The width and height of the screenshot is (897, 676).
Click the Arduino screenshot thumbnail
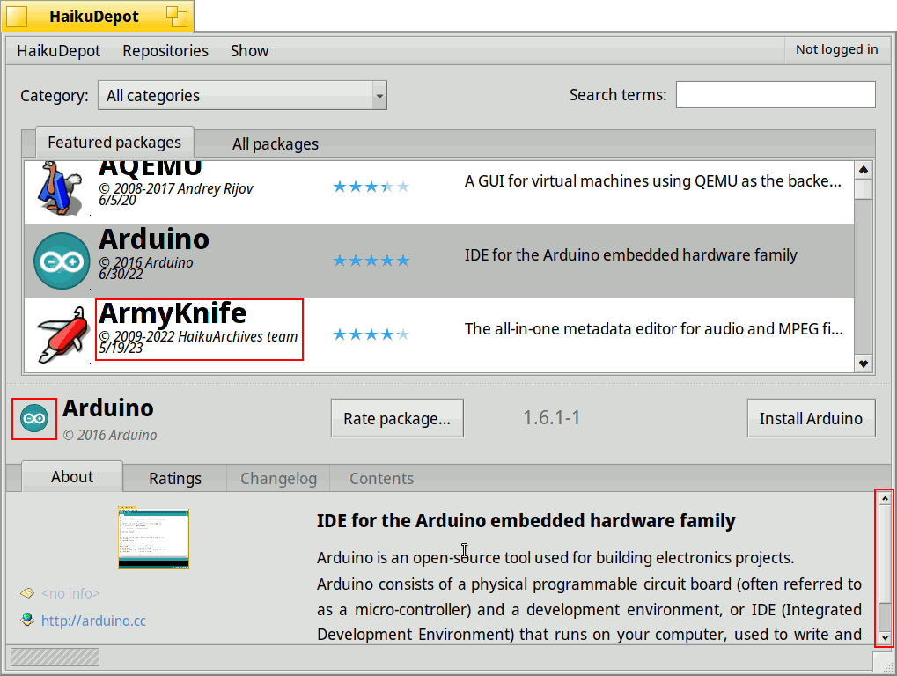coord(153,538)
